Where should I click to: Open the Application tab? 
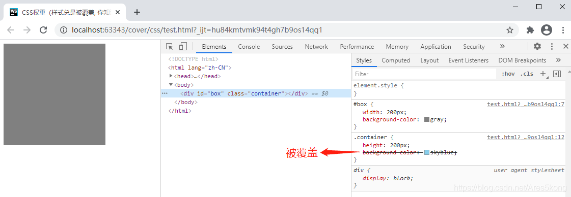click(436, 46)
